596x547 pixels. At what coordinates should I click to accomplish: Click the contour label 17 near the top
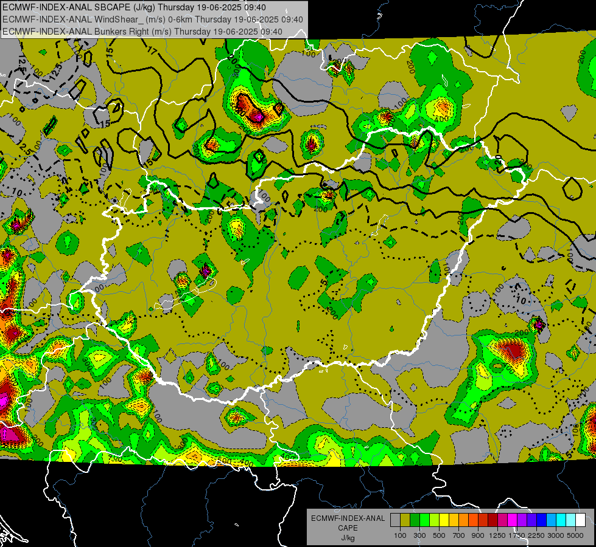click(152, 50)
